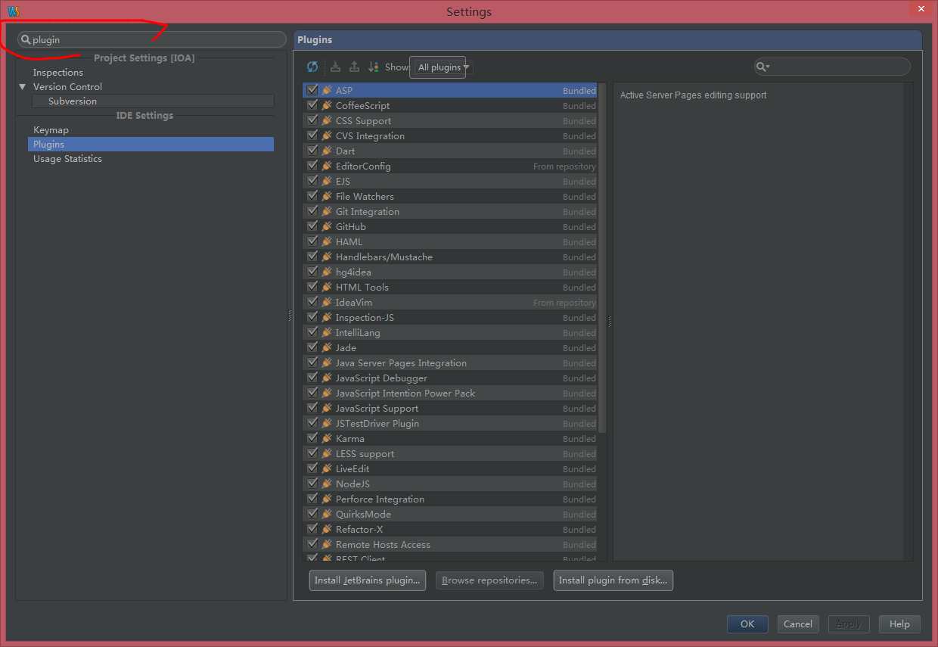Image resolution: width=938 pixels, height=647 pixels.
Task: Click the magnifier icon in plugin search
Action: pyautogui.click(x=762, y=67)
